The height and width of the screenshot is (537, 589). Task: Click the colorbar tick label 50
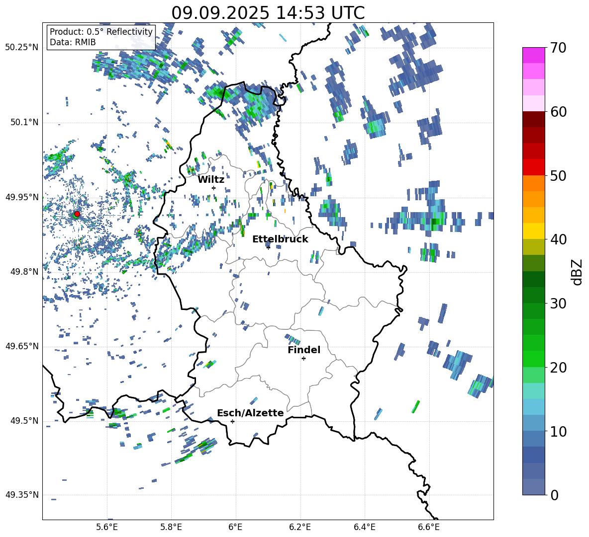point(558,176)
